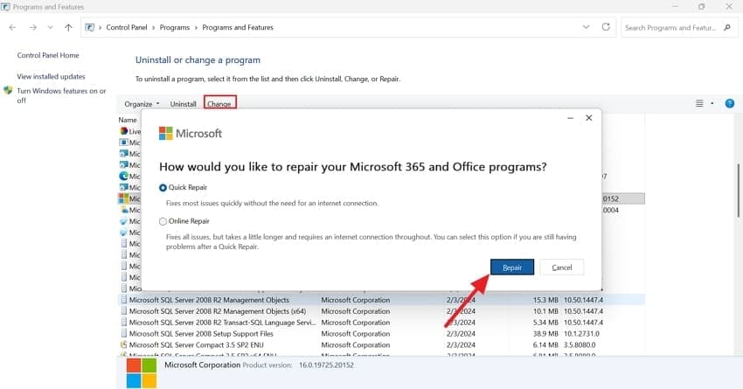Click the view options list icon
The image size is (743, 389).
point(699,103)
